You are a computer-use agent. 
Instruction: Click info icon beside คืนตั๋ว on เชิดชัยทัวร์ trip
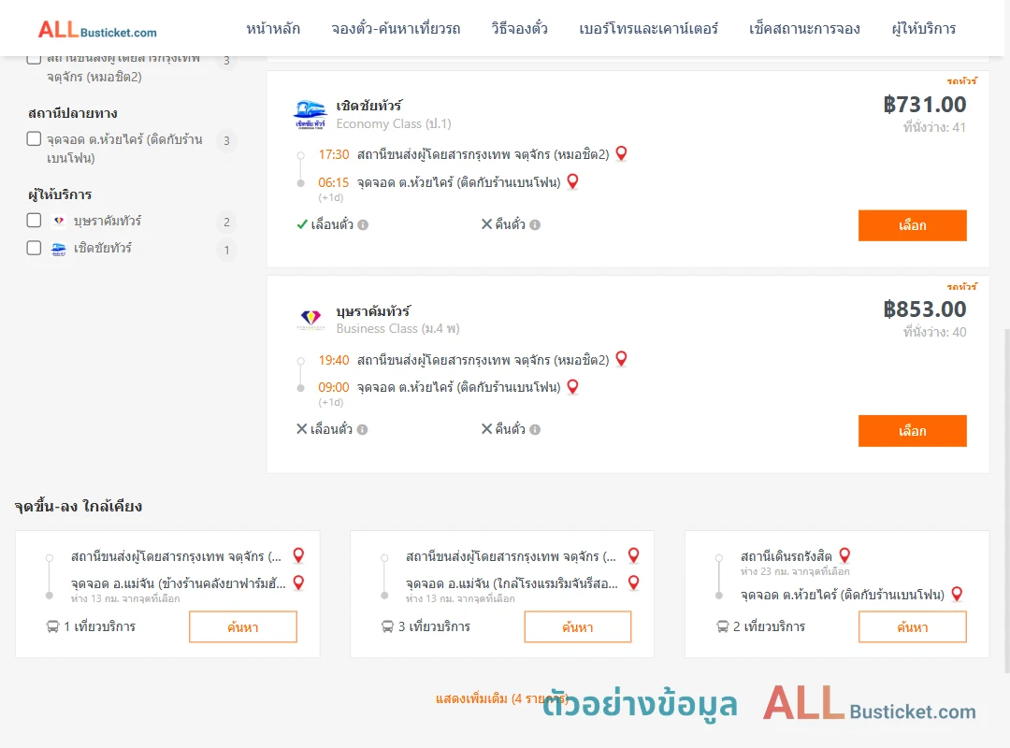(x=535, y=224)
